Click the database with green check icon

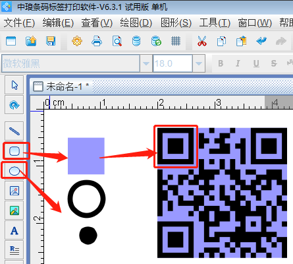156,41
